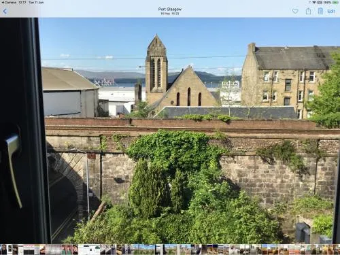This screenshot has height=255, width=340.
Task: Tap the Wi-Fi status icon
Action: coord(314,2)
